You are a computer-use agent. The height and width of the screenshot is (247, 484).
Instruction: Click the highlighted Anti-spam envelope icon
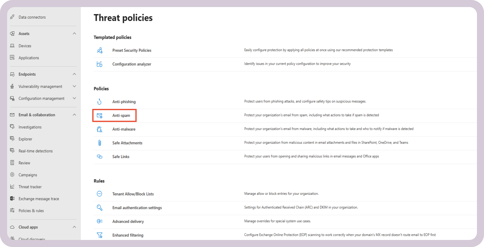point(100,115)
